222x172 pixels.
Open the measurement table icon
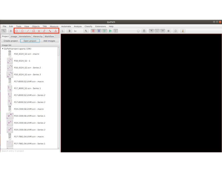pos(144,31)
